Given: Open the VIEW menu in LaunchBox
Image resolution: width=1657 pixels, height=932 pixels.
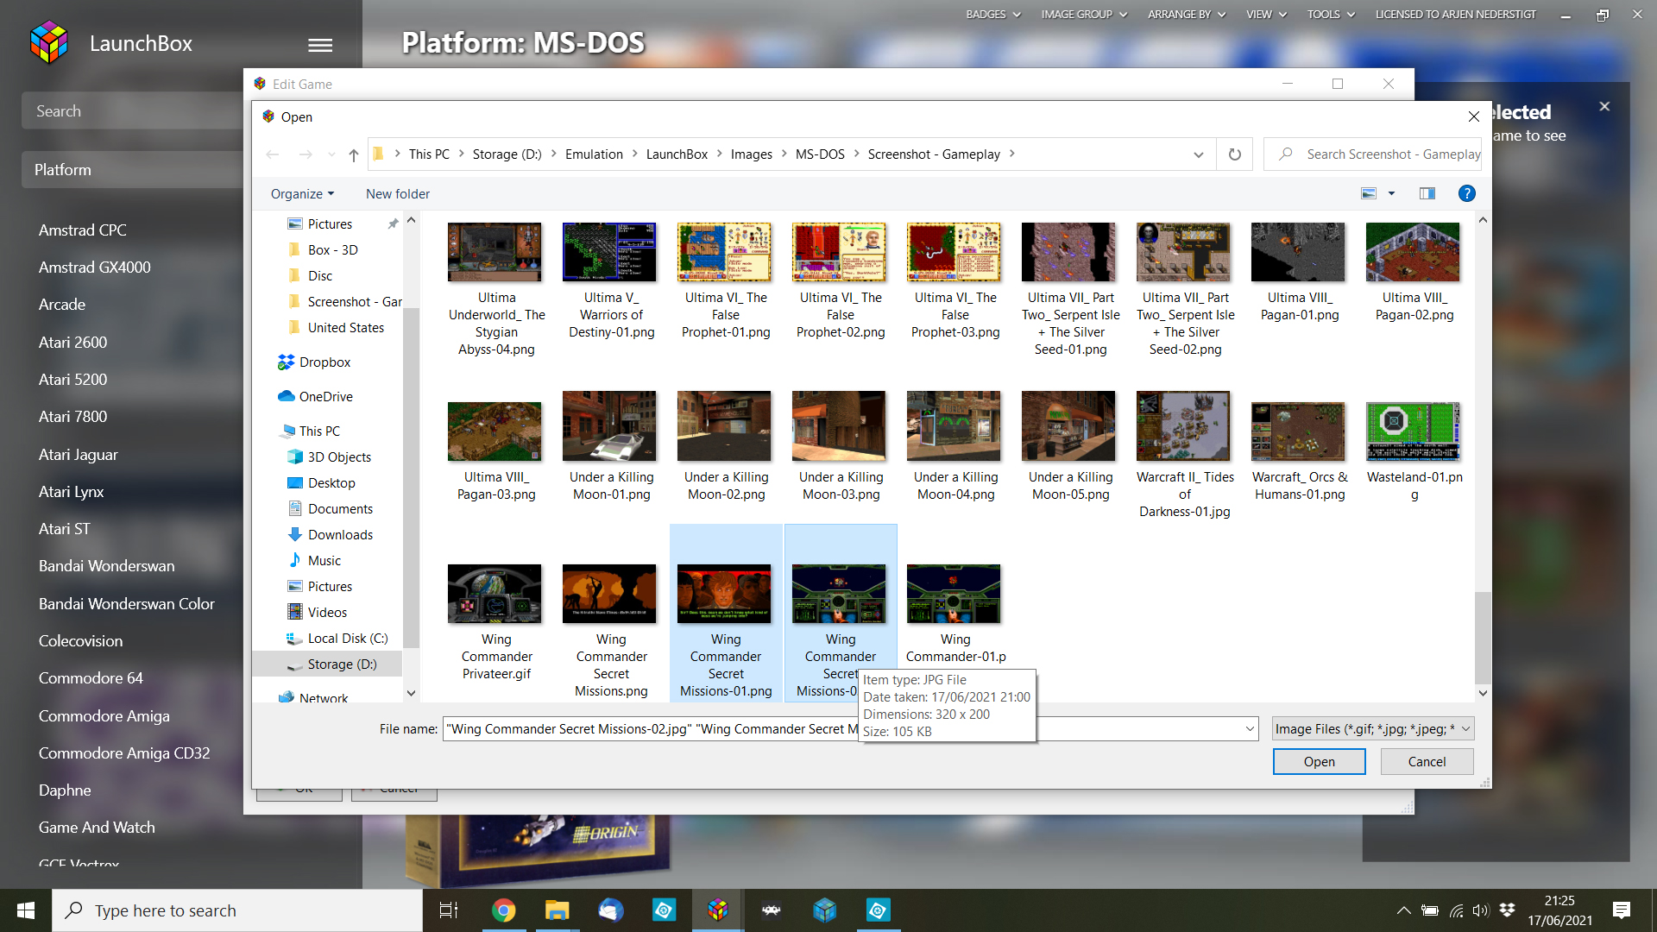Looking at the screenshot, I should (1266, 15).
